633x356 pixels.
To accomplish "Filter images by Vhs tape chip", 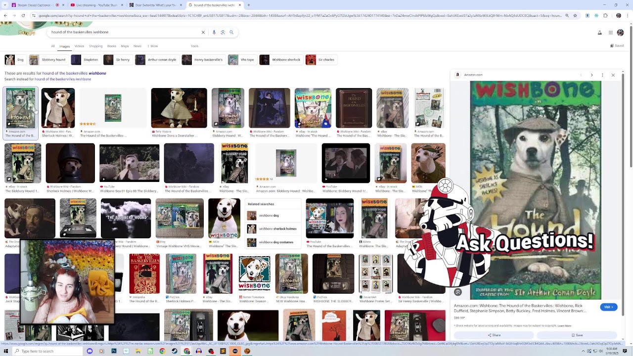I will [x=242, y=60].
